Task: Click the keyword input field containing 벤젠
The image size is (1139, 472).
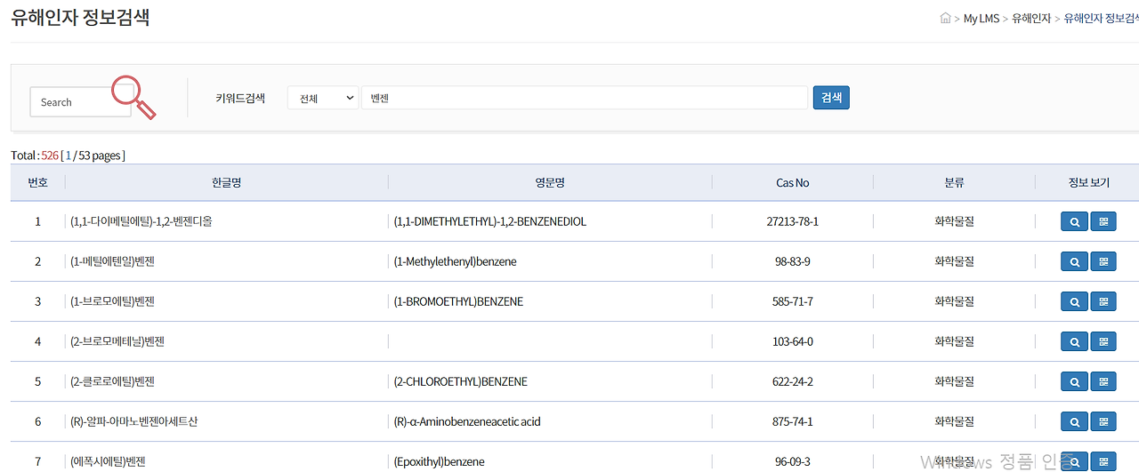Action: point(585,98)
